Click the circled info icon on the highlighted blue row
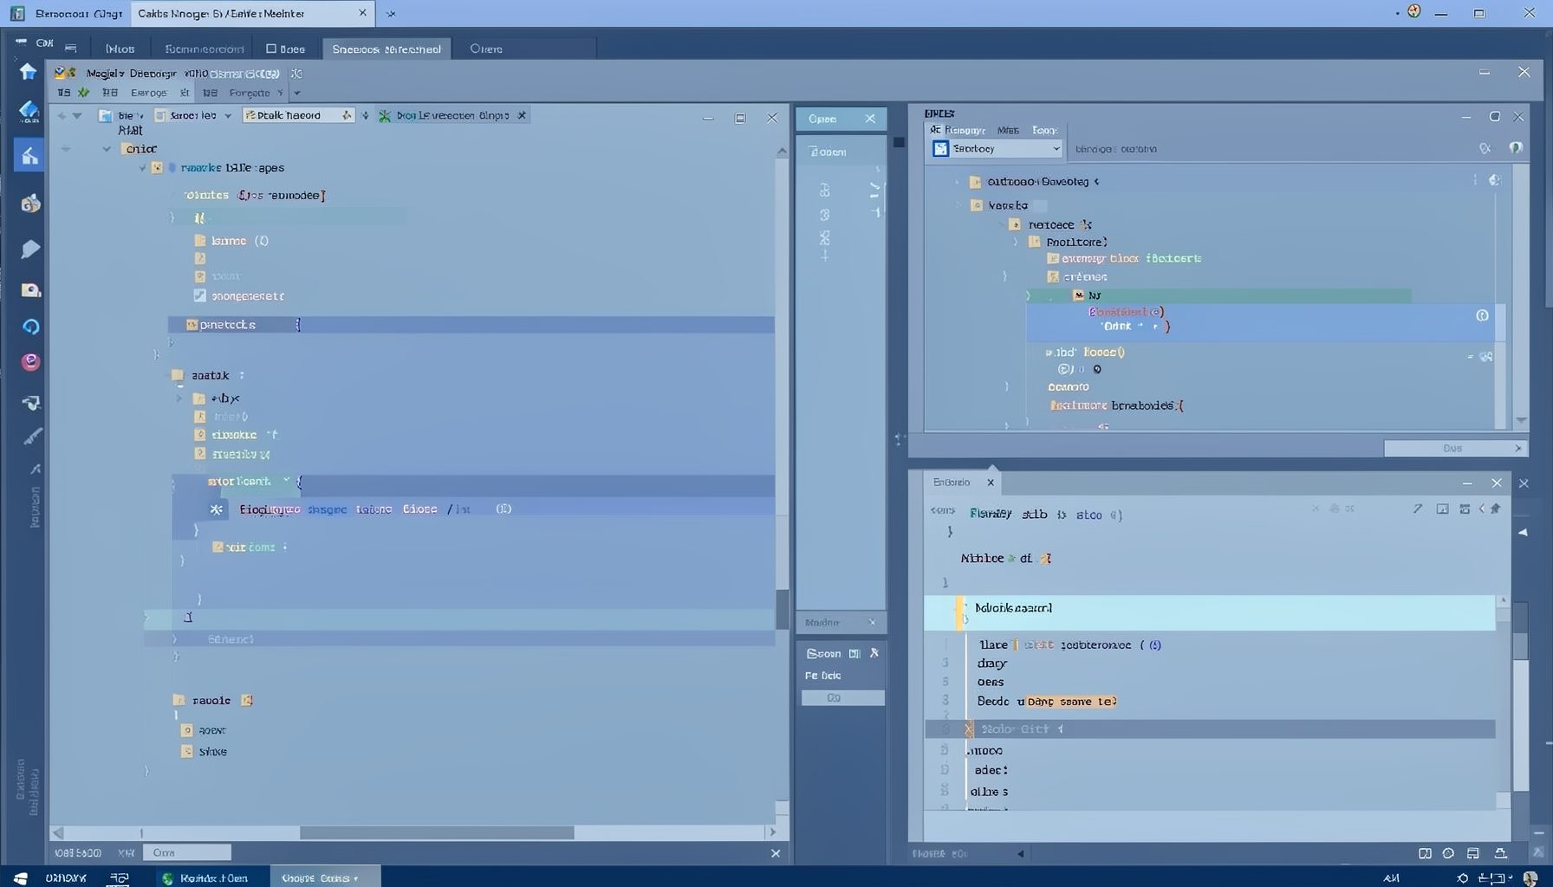Image resolution: width=1553 pixels, height=887 pixels. tap(1482, 315)
